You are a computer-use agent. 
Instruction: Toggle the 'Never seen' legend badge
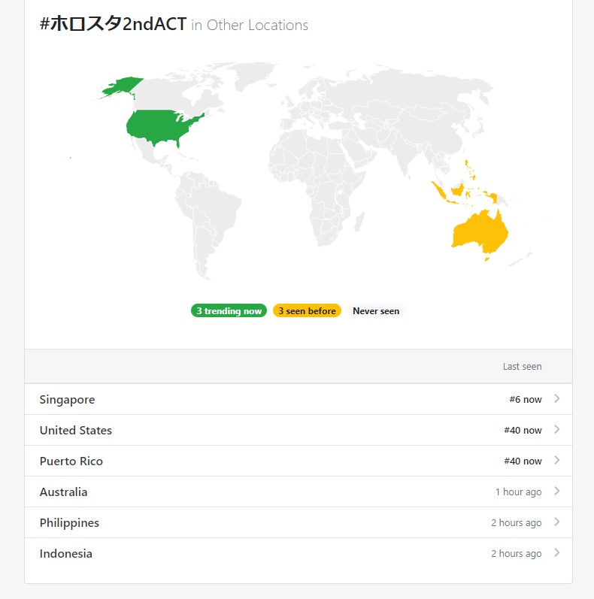click(x=376, y=311)
